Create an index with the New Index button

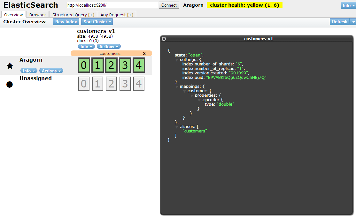point(66,22)
